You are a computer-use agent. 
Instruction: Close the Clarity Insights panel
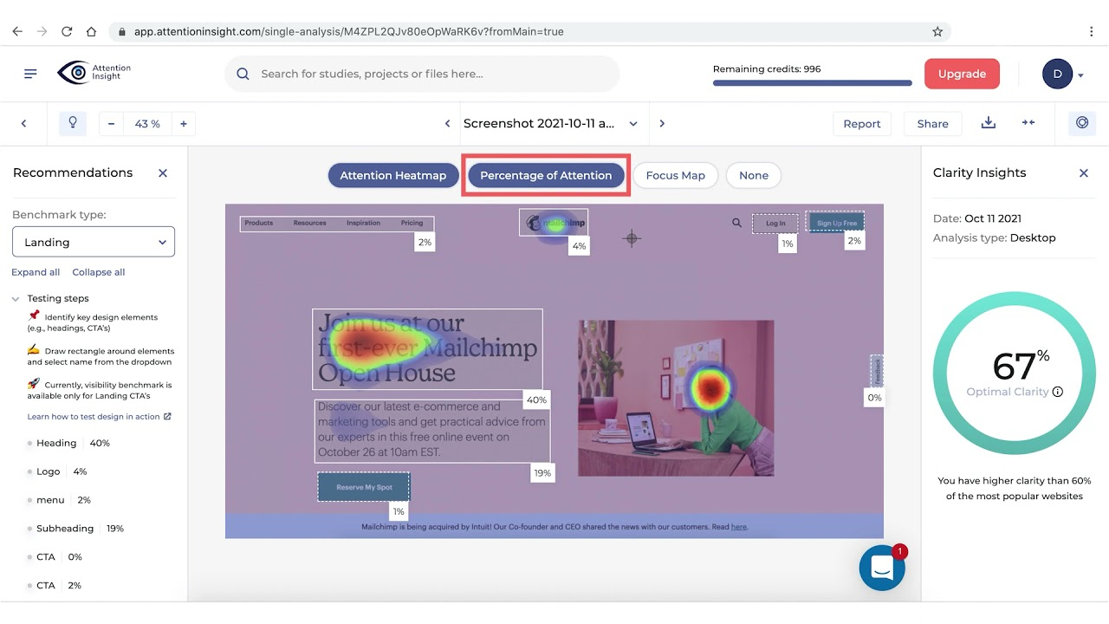pos(1084,173)
